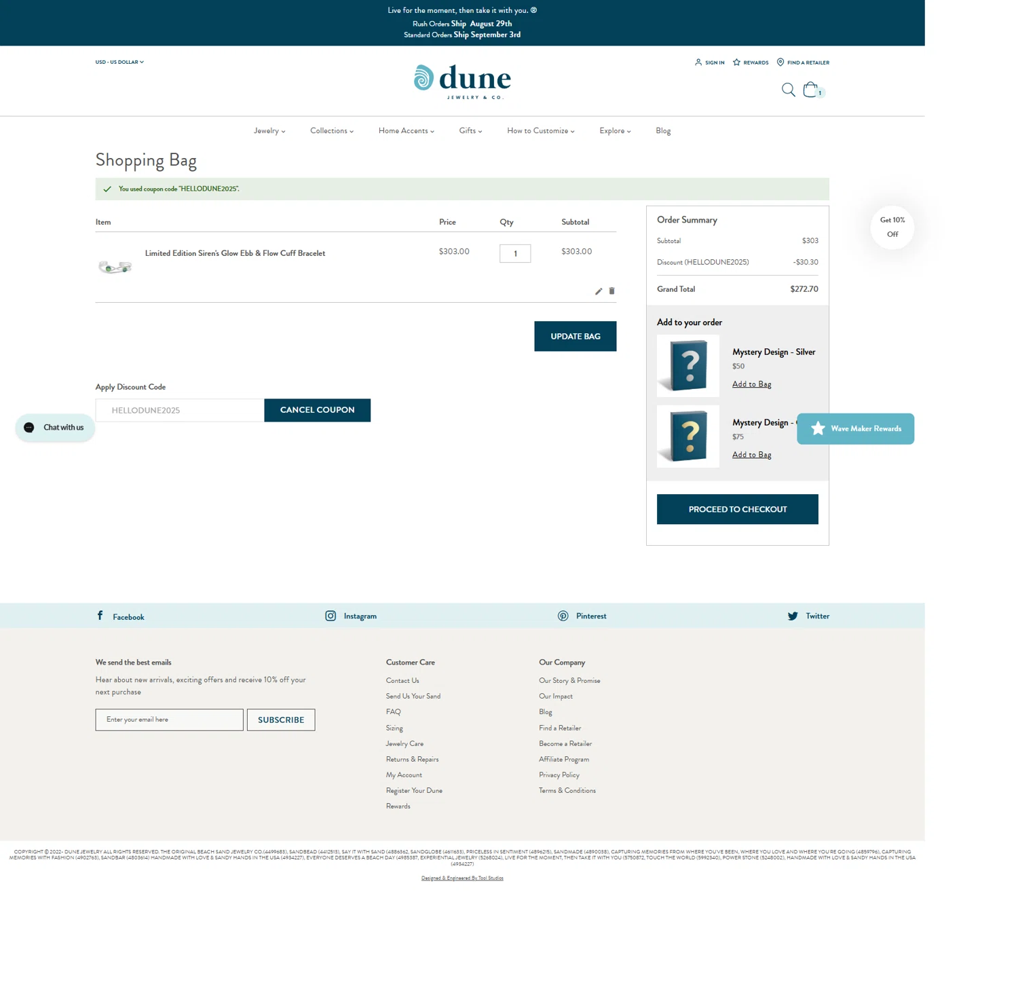
Task: Open the Affiliate Program link
Action: pyautogui.click(x=564, y=759)
